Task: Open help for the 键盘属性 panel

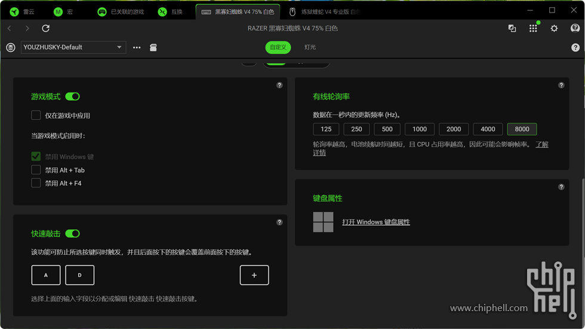Action: (x=561, y=187)
